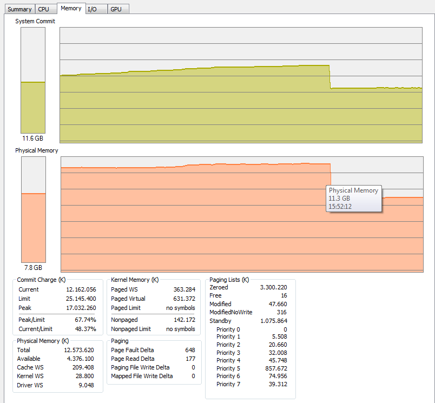Select the Memory tab
Image resolution: width=435 pixels, height=403 pixels.
click(71, 9)
